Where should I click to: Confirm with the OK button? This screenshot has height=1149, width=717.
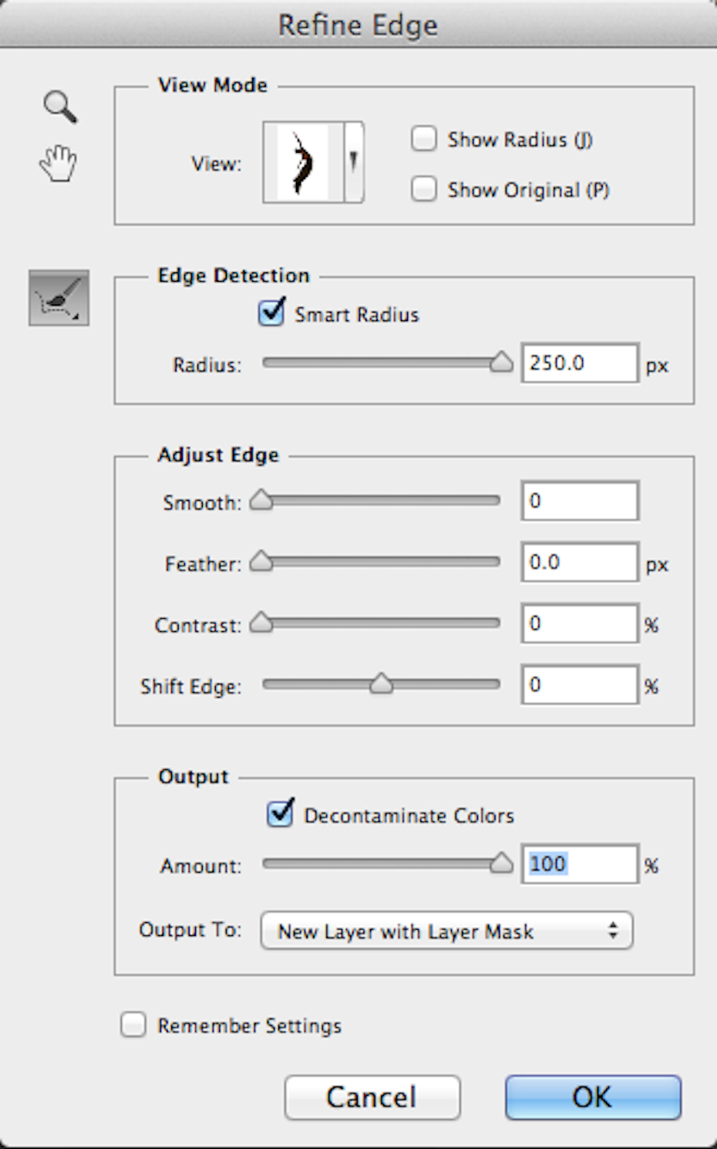[593, 1097]
